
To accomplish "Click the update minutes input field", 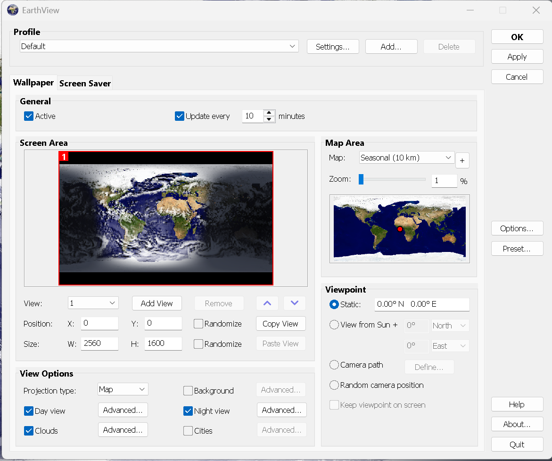I will pyautogui.click(x=253, y=116).
